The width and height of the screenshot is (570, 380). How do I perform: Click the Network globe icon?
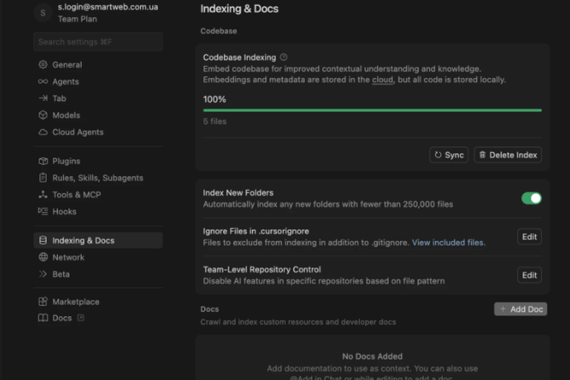pos(43,258)
